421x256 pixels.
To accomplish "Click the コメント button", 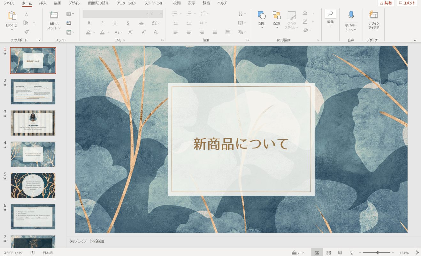I will [x=407, y=3].
